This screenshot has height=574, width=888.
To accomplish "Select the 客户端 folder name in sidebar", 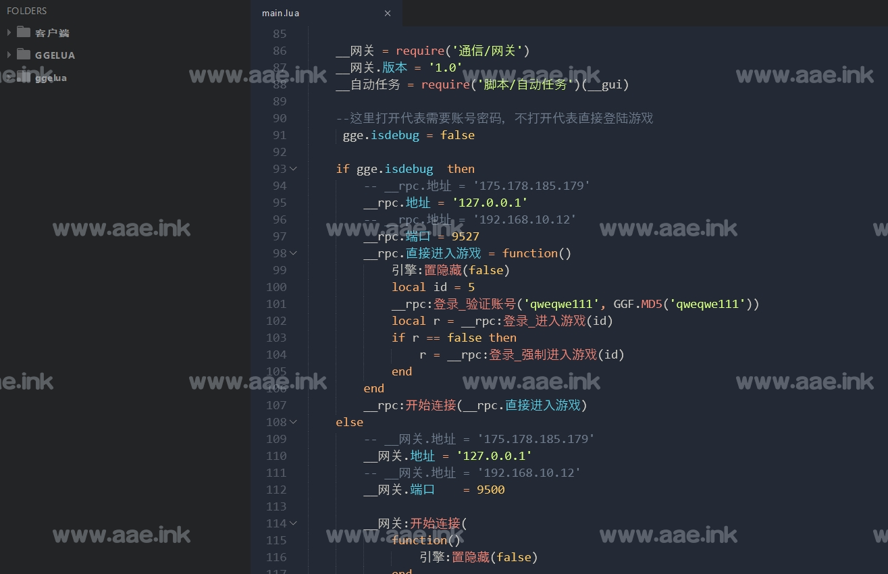I will pos(52,33).
